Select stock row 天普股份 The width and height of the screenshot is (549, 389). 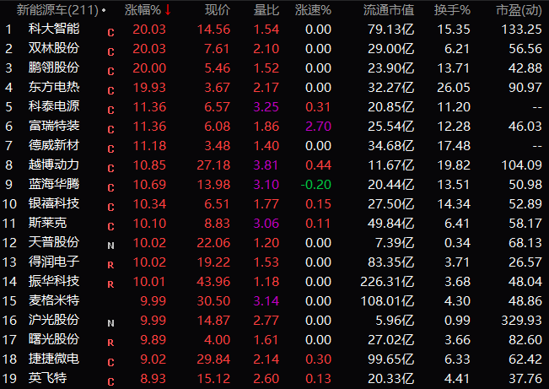point(275,242)
